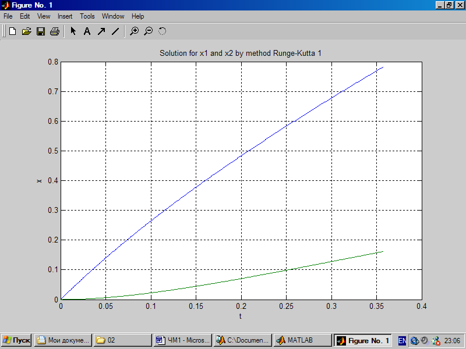Viewport: 466px width, 349px height.
Task: Click the globe network tray icon
Action: click(x=414, y=341)
